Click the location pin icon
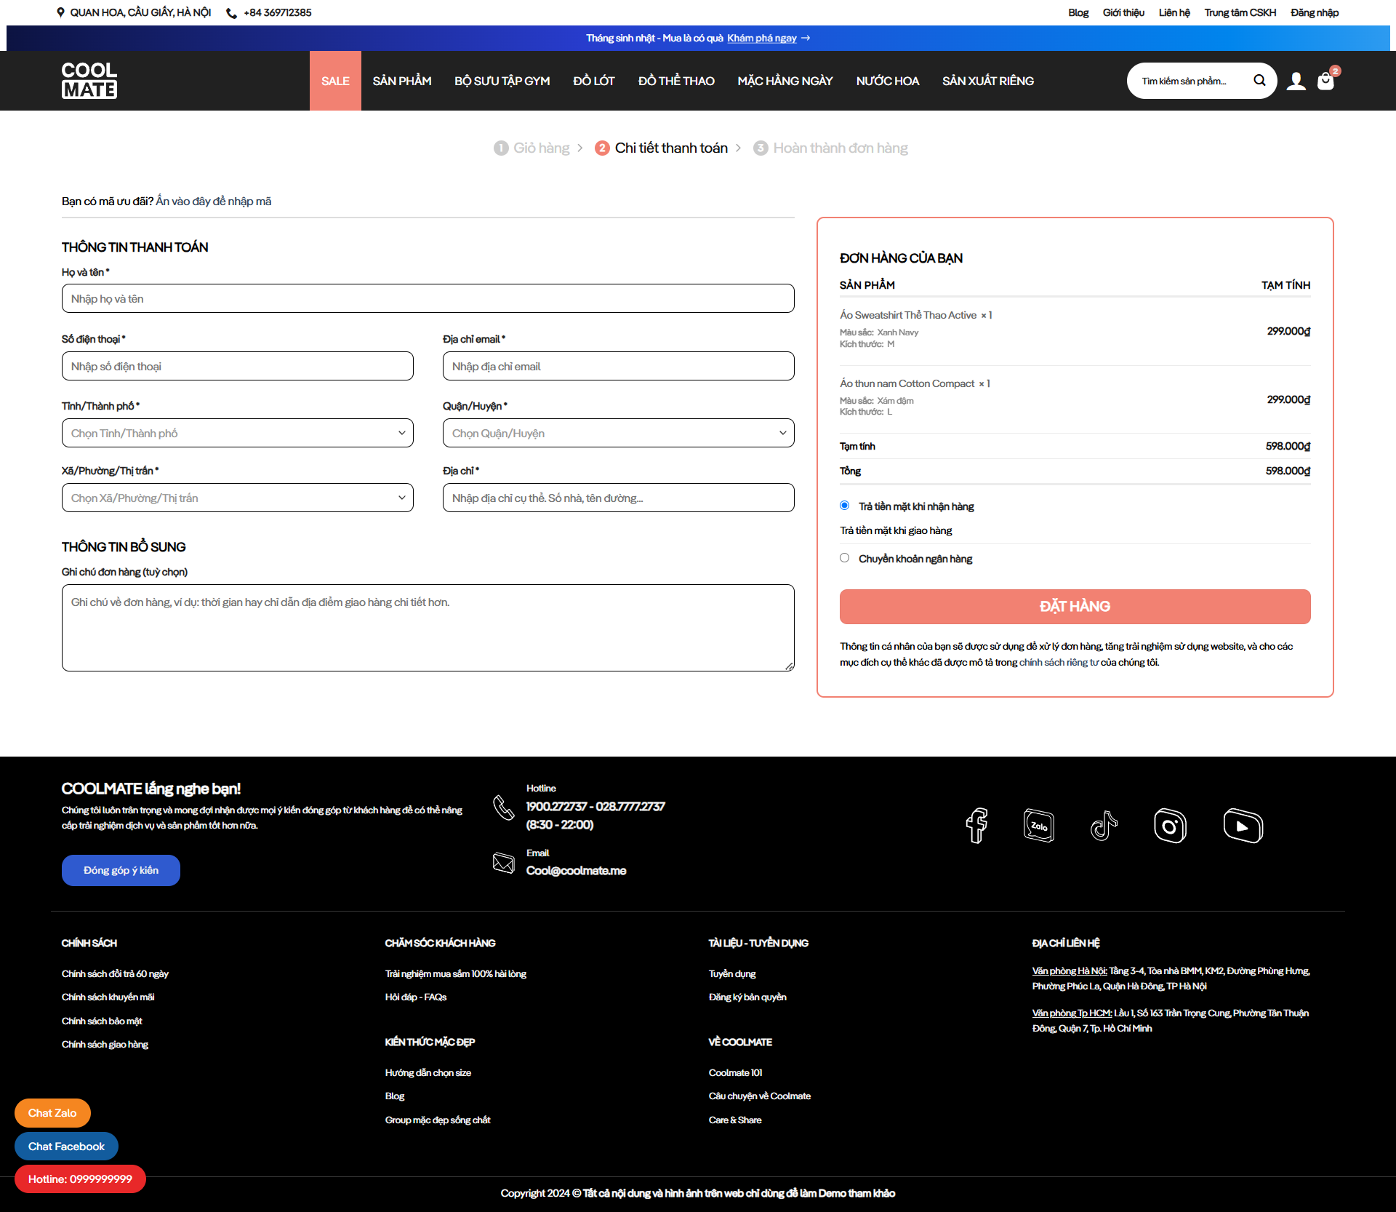This screenshot has height=1212, width=1396. tap(60, 12)
